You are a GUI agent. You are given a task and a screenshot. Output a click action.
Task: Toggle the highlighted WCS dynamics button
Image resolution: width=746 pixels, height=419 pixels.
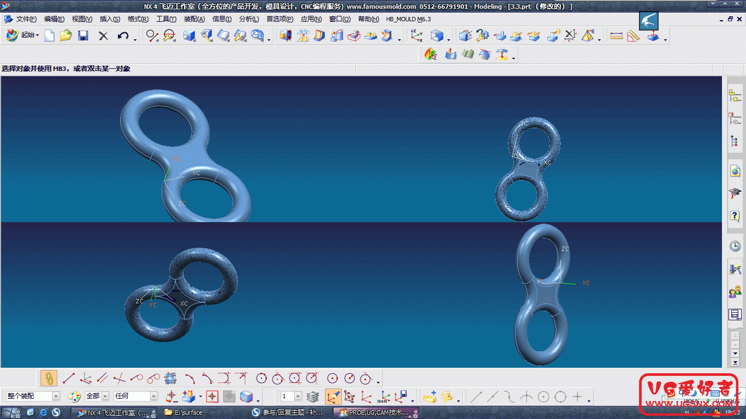334,397
